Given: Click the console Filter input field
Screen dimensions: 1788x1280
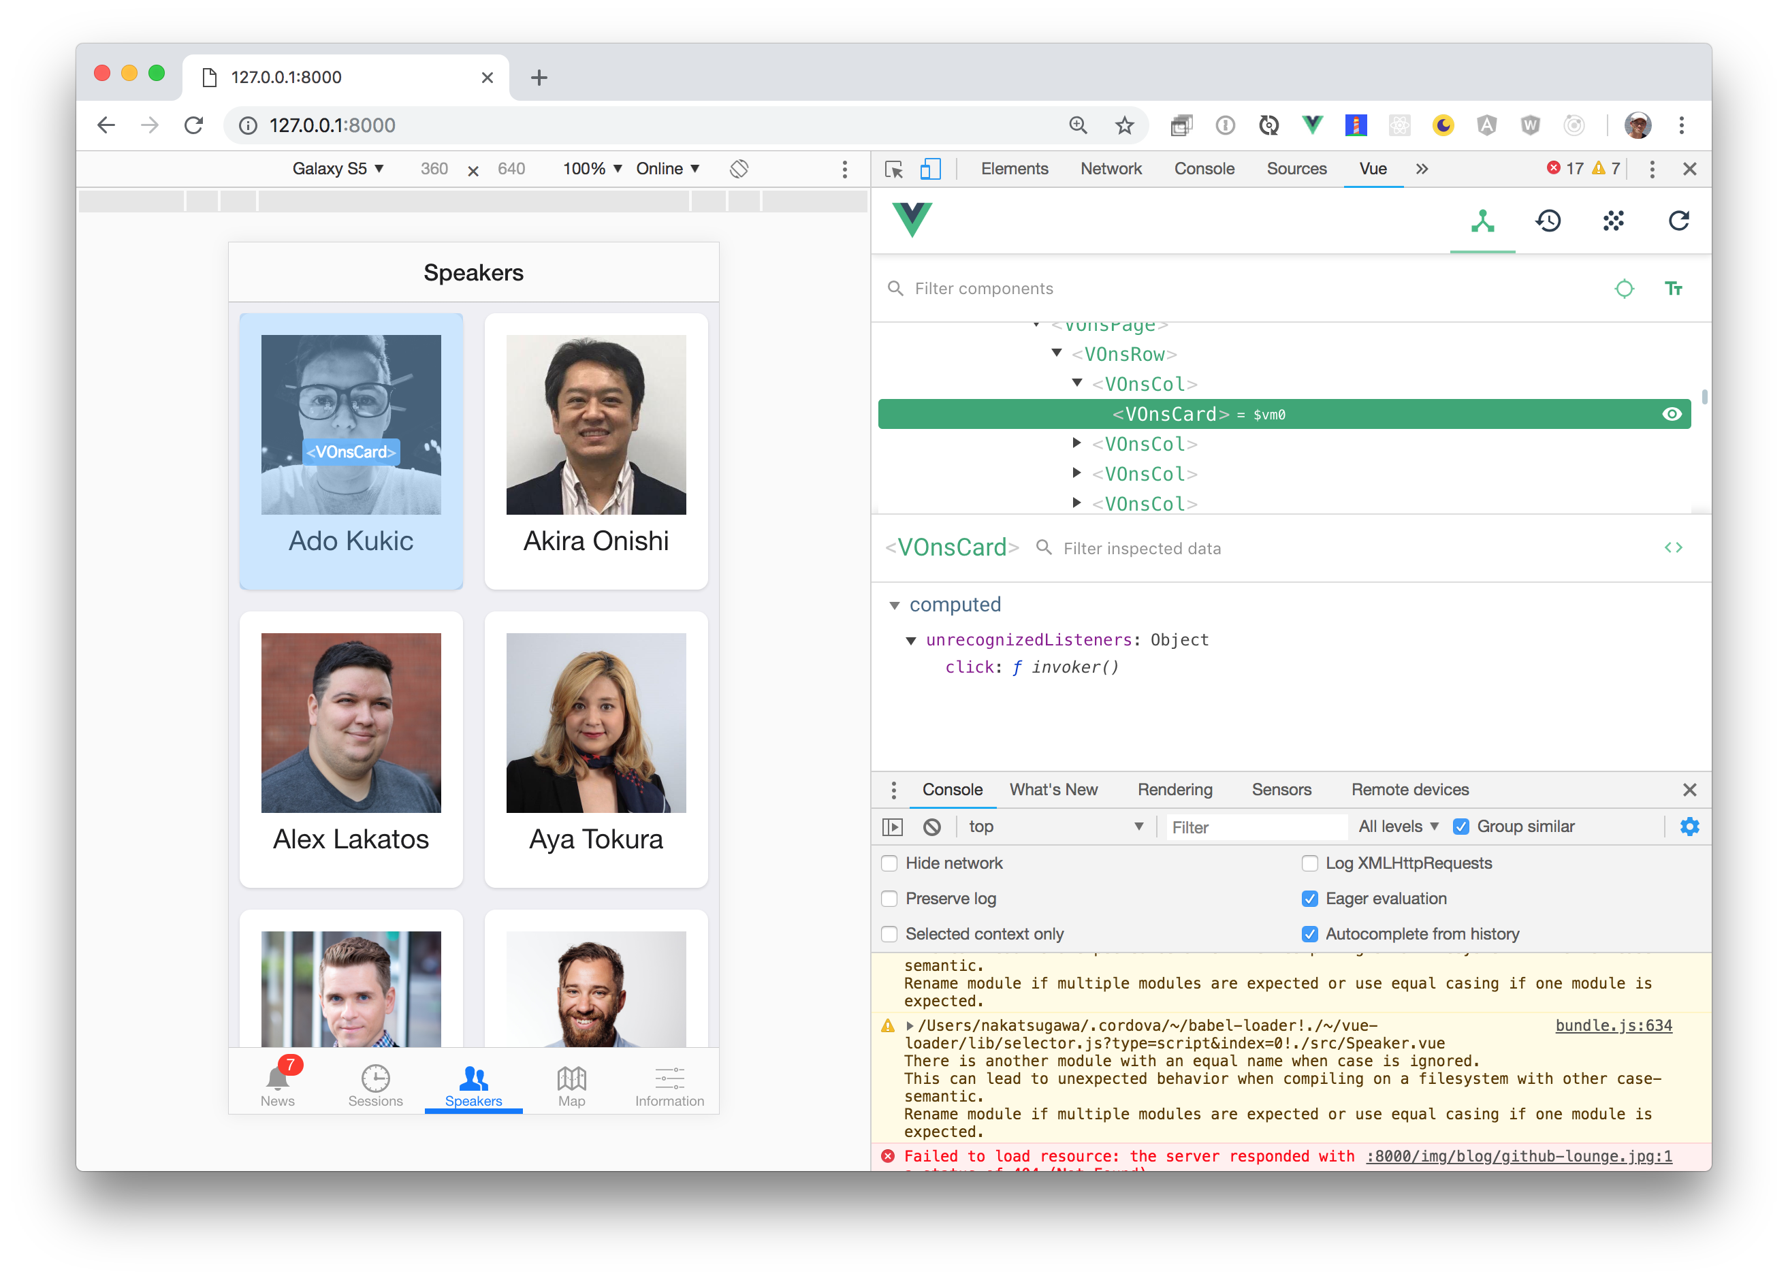Looking at the screenshot, I should click(x=1256, y=827).
